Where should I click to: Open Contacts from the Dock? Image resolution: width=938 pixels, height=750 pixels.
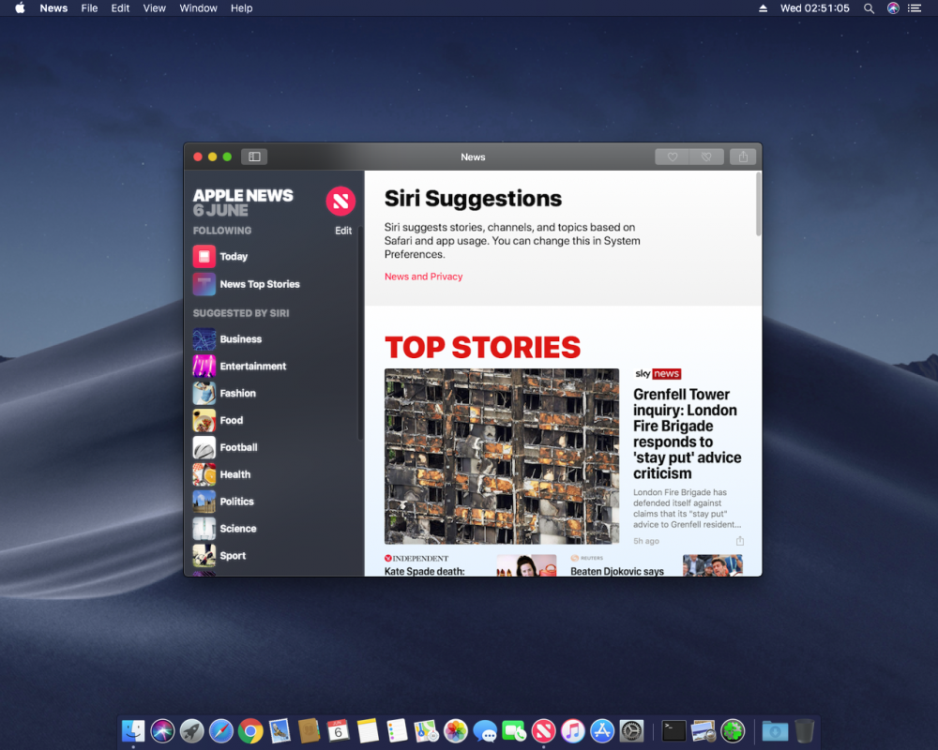[309, 731]
